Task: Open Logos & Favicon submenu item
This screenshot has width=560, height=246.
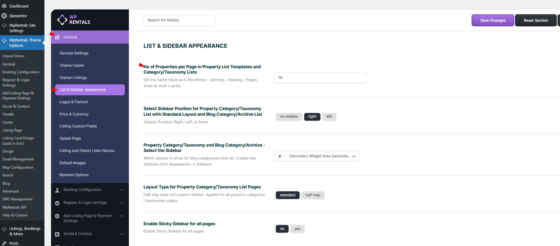Action: 74,102
